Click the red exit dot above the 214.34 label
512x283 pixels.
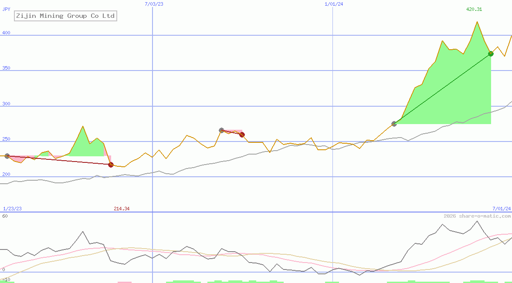pyautogui.click(x=111, y=165)
